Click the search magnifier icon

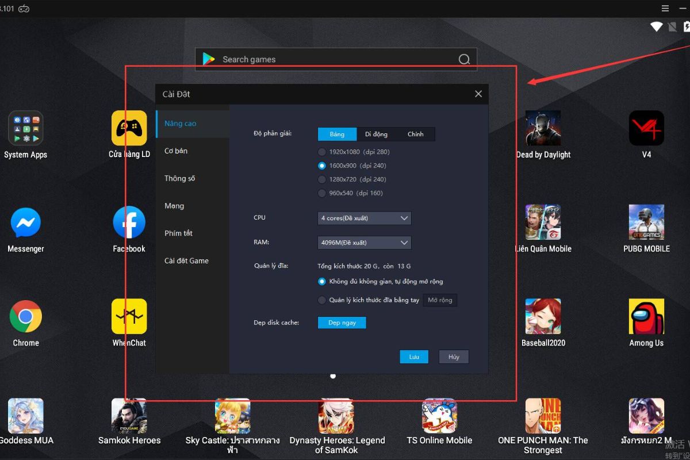click(464, 59)
